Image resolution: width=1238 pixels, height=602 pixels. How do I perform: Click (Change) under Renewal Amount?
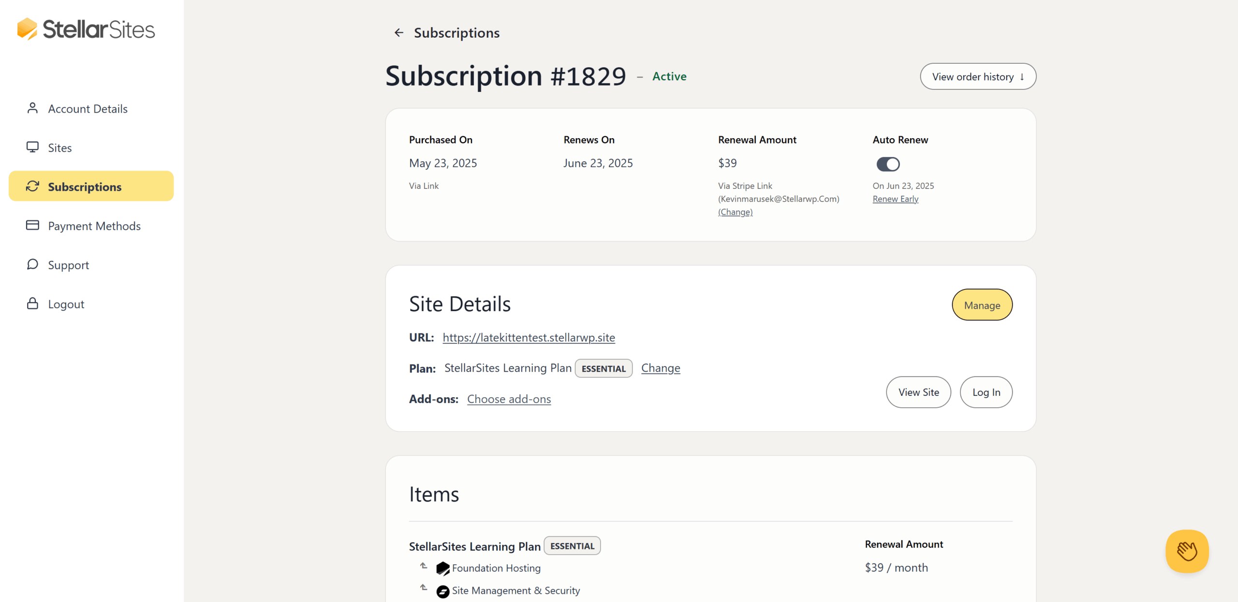[735, 212]
